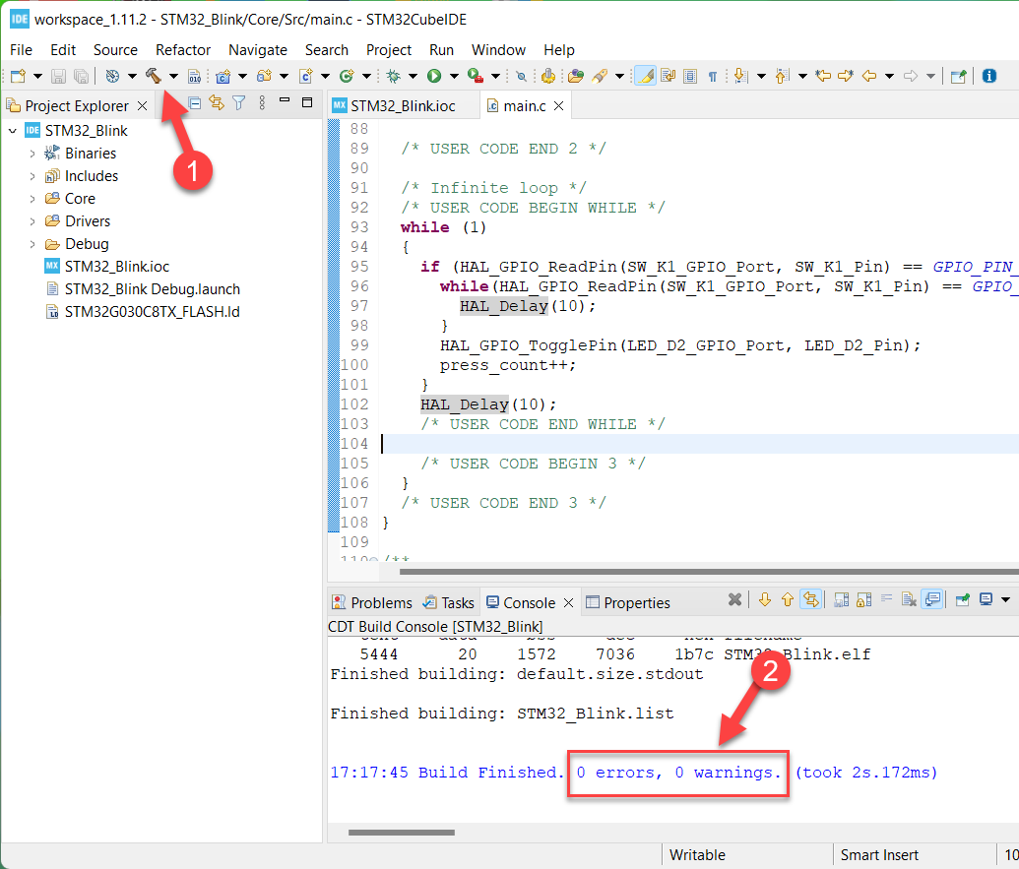This screenshot has height=869, width=1019.
Task: Click the binary 010 build-target icon
Action: point(194,77)
